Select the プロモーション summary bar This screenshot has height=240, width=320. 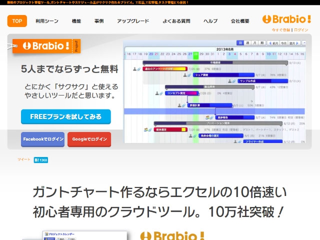(x=218, y=123)
